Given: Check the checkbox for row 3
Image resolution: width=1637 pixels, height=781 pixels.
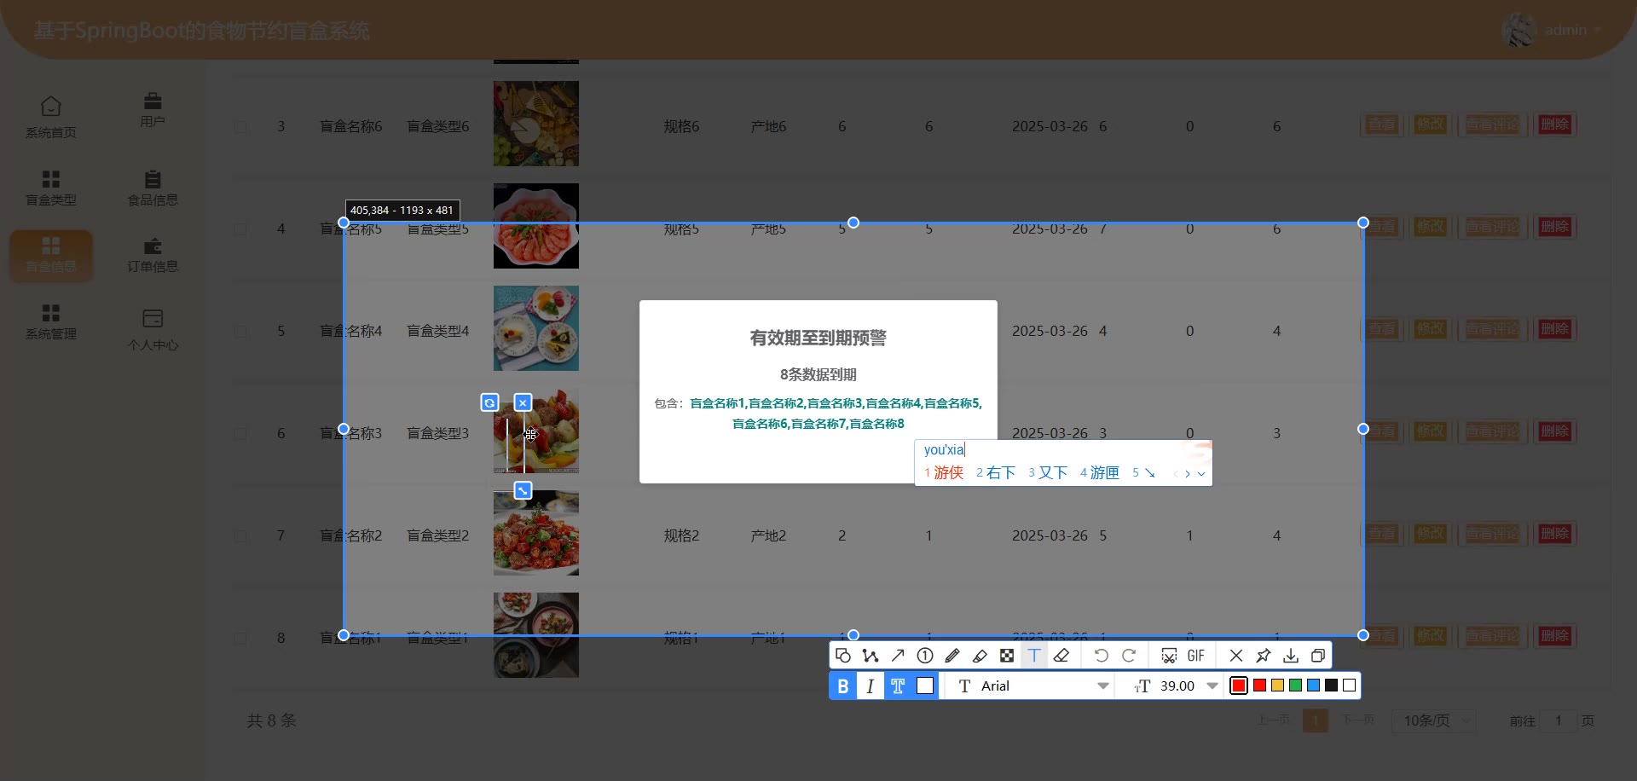Looking at the screenshot, I should [240, 127].
